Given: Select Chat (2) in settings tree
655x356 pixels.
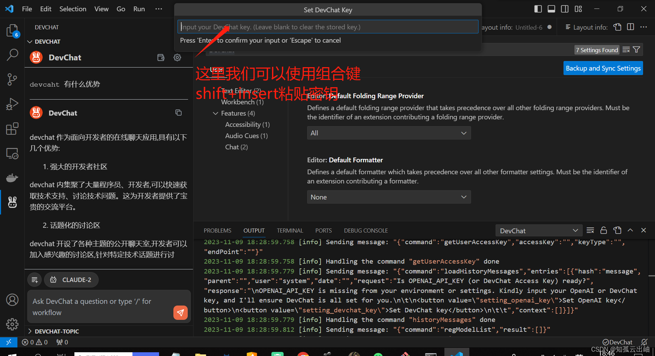Looking at the screenshot, I should point(237,147).
